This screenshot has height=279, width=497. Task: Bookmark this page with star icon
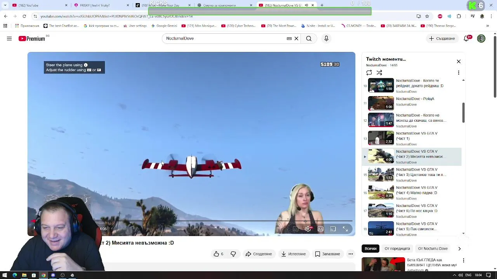point(427,16)
